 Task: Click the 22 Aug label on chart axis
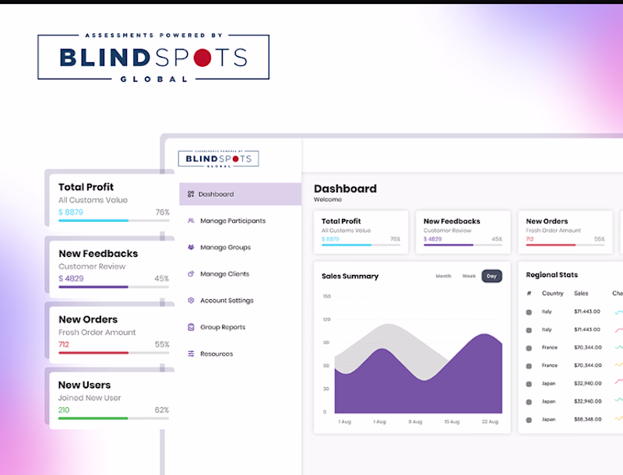tap(490, 422)
